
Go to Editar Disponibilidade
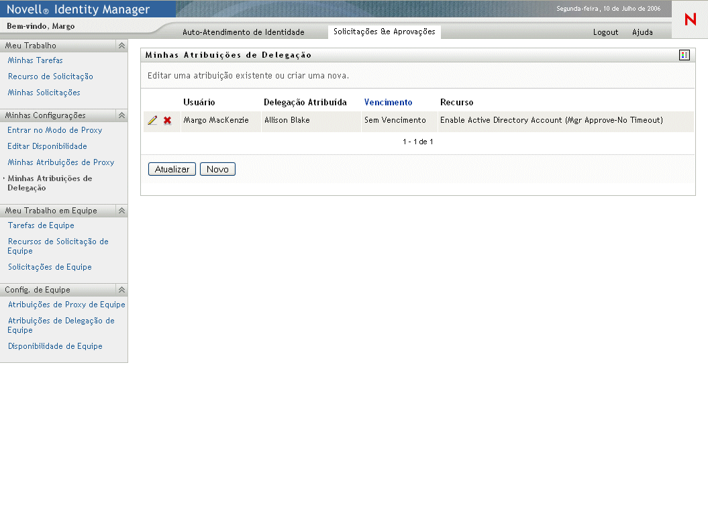47,146
